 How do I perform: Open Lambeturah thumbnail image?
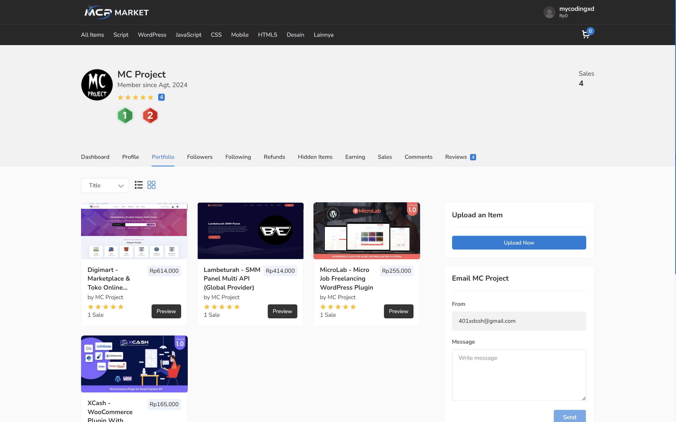pos(250,231)
